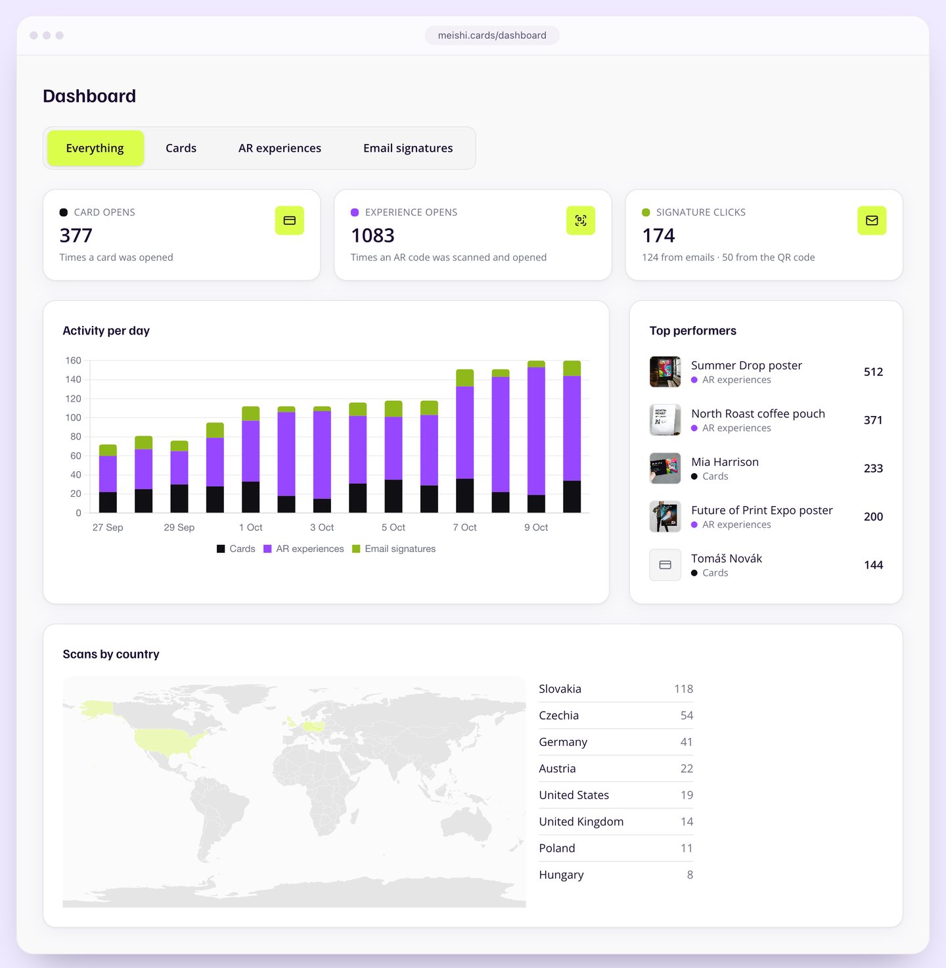Open the Future of Print Expo poster thumbnail
Image resolution: width=946 pixels, height=968 pixels.
tap(665, 517)
